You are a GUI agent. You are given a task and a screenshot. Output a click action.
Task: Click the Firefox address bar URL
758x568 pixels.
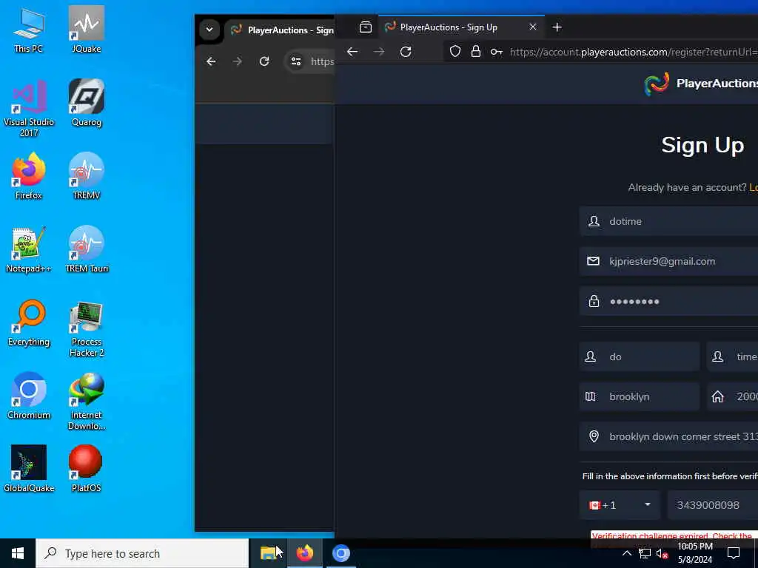click(634, 52)
